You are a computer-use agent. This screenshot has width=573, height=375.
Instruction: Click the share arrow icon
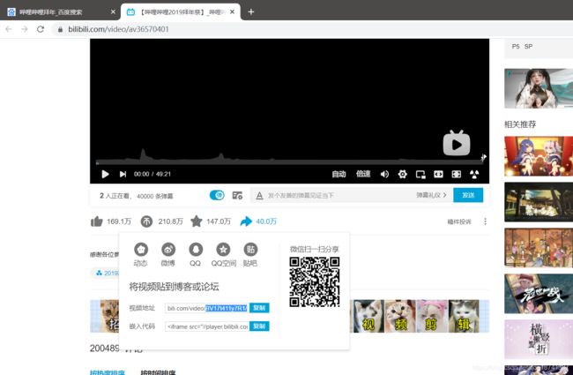point(246,221)
